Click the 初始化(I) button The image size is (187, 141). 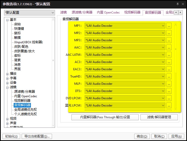click(x=11, y=136)
